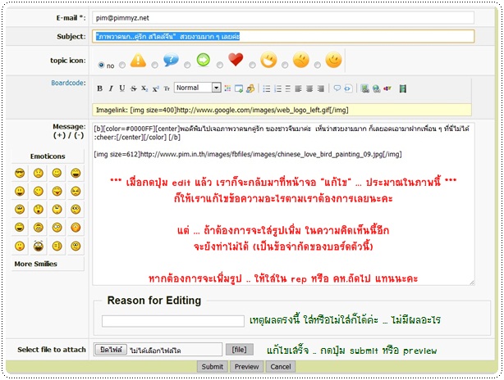Select the red heart topic icon radio
504x380 pixels.
(x=222, y=65)
